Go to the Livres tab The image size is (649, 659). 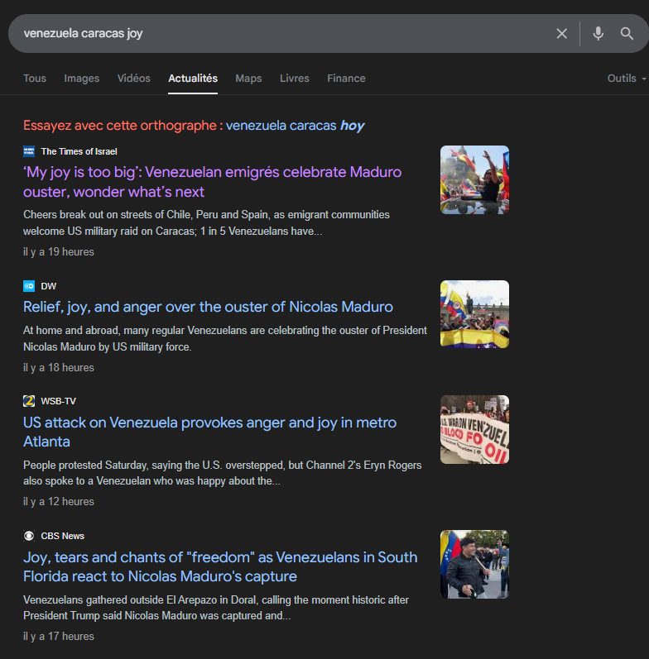pos(295,79)
